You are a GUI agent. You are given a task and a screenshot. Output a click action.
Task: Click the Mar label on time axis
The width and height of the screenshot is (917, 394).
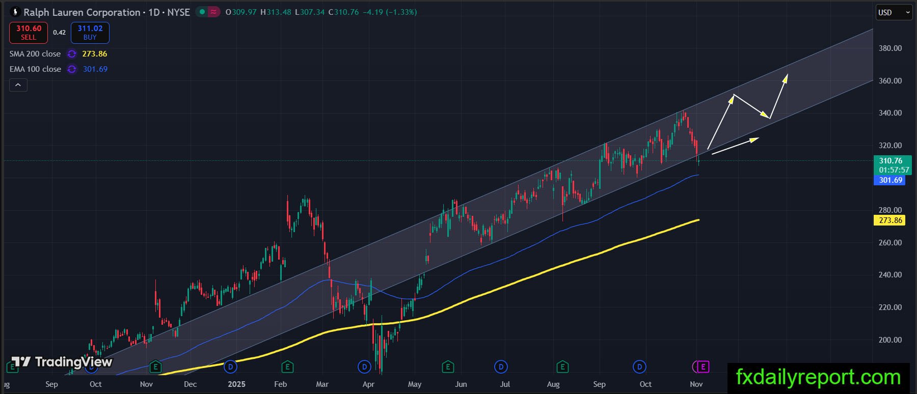[x=322, y=384]
